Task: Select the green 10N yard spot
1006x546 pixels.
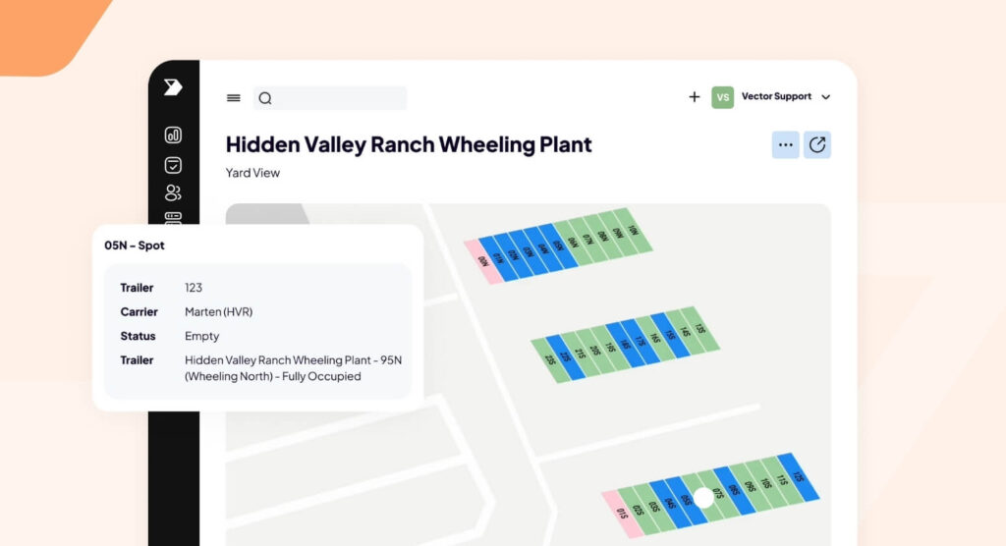Action: pos(633,231)
